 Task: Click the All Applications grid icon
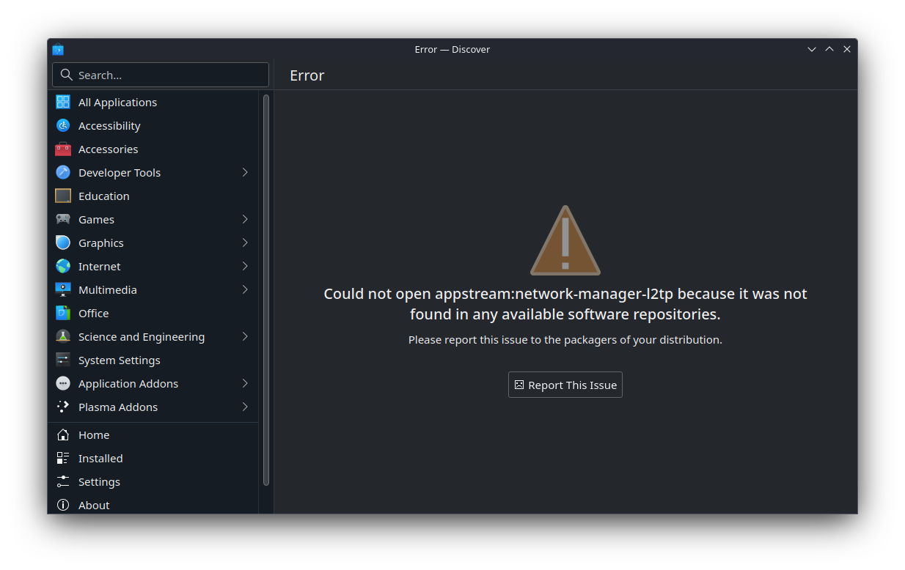point(63,102)
